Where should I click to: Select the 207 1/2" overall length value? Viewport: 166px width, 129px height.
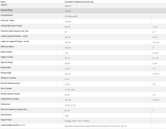coord(68,37)
